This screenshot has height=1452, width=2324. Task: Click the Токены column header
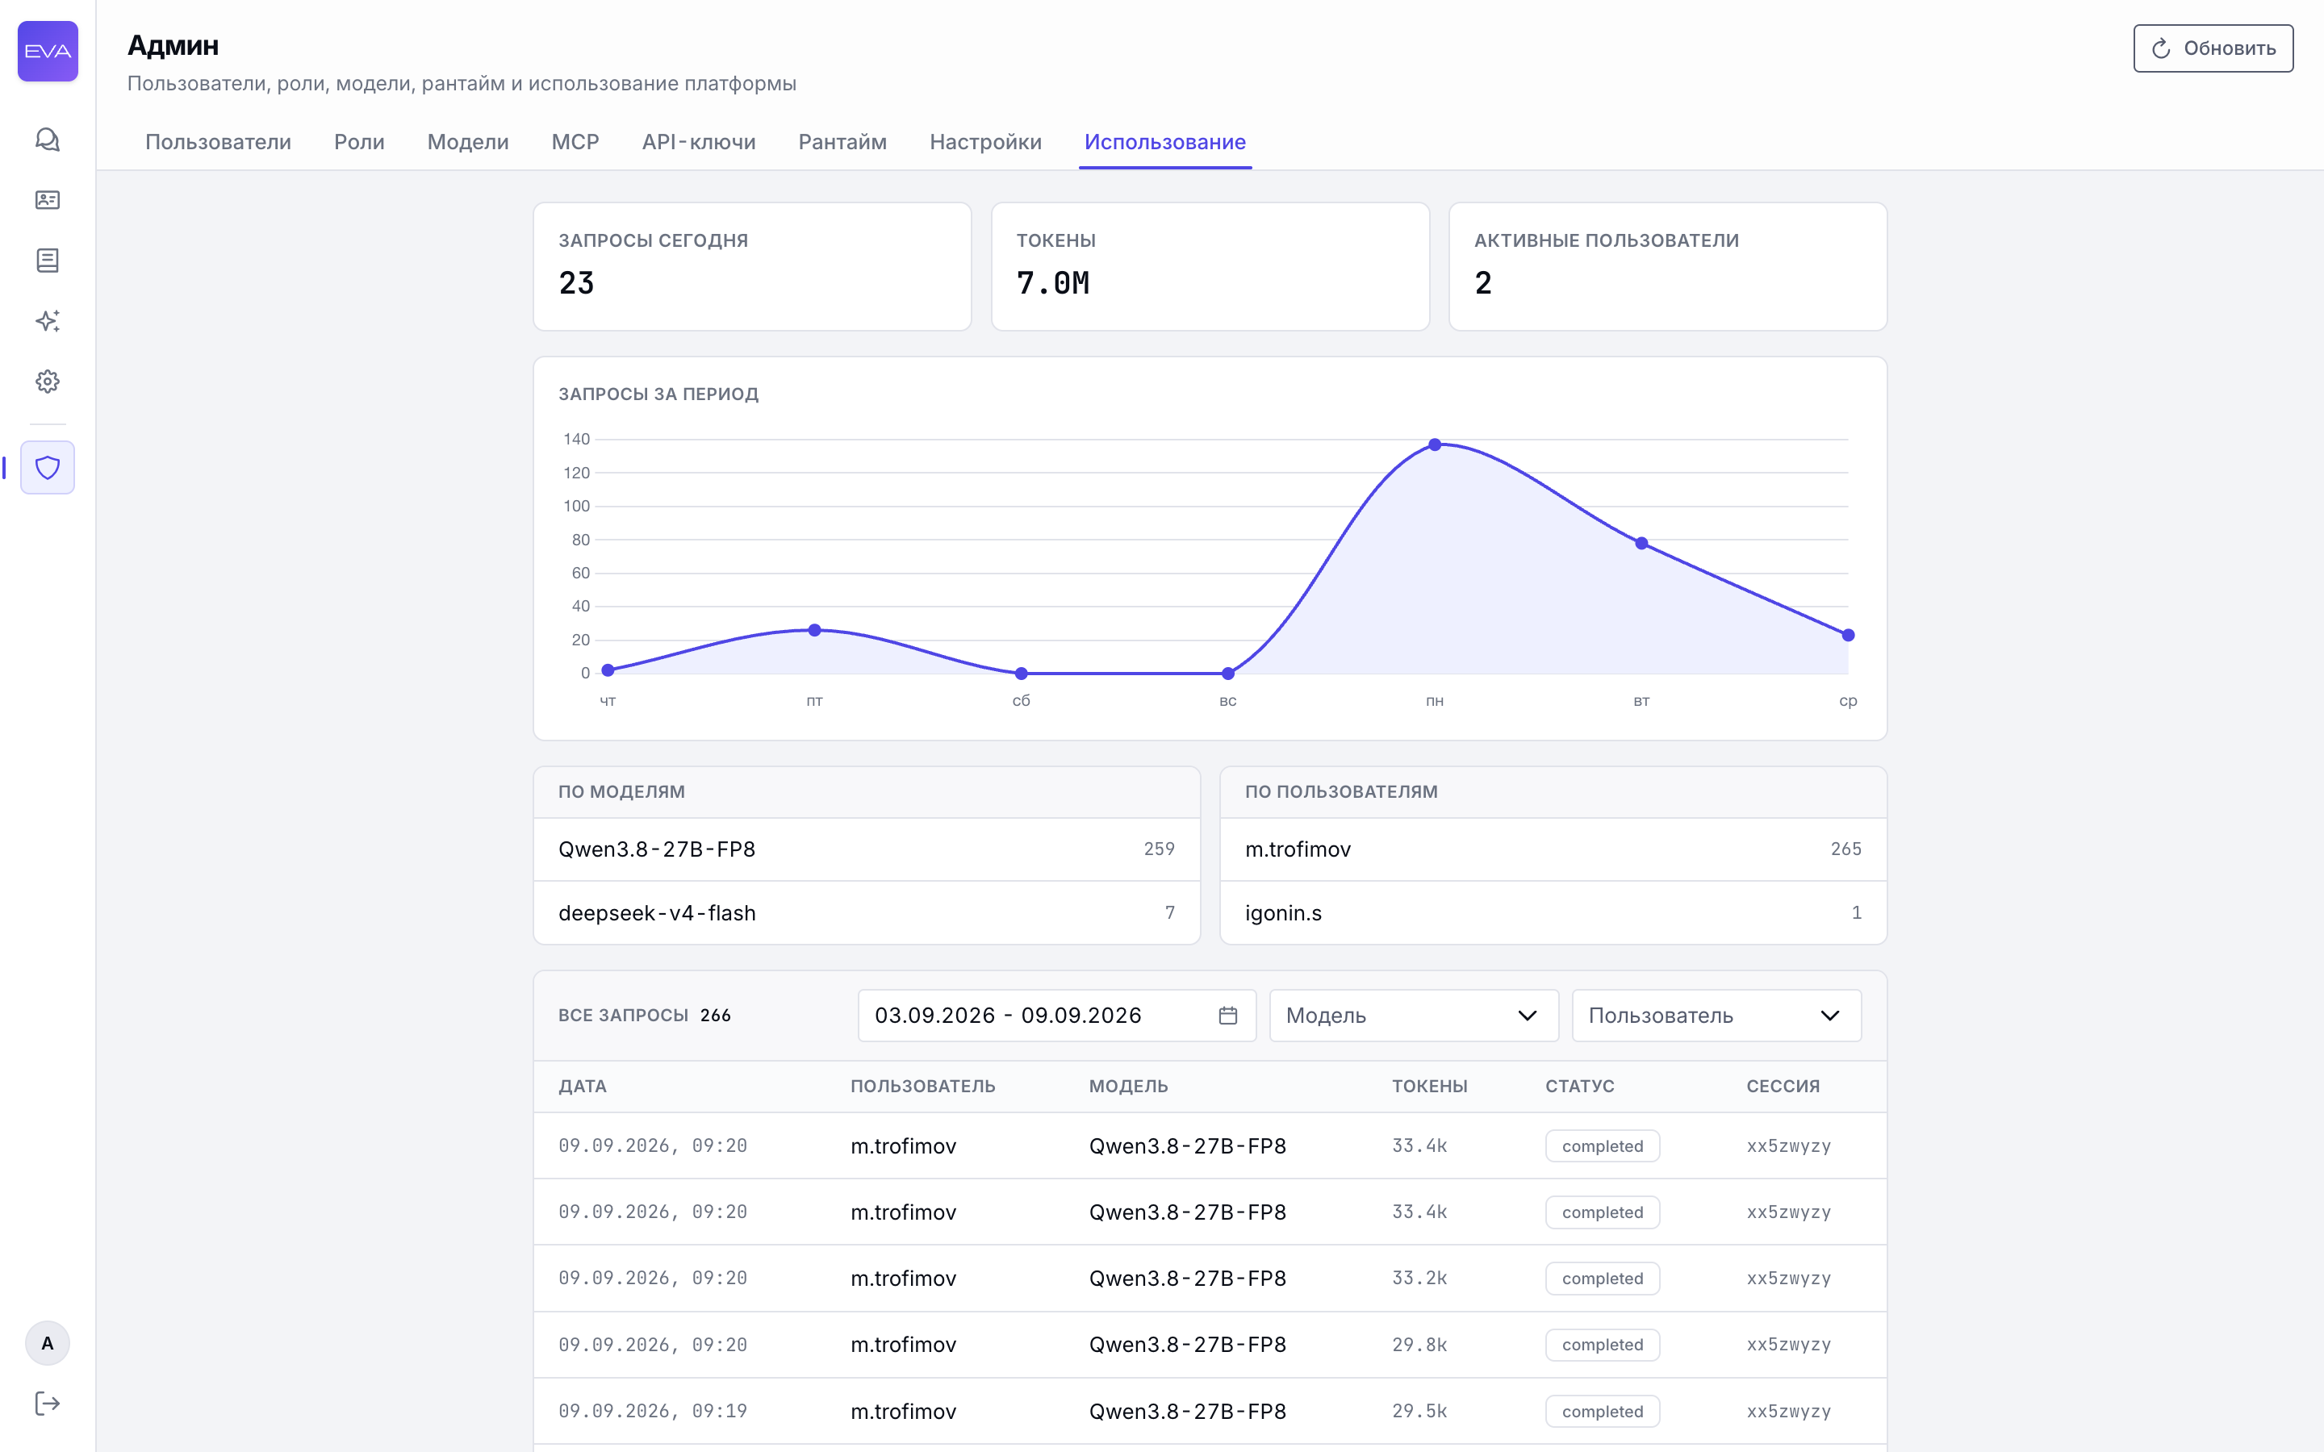pos(1430,1086)
